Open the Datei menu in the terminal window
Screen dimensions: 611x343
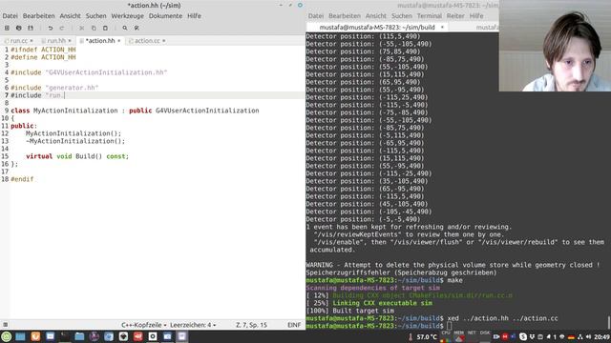(316, 16)
